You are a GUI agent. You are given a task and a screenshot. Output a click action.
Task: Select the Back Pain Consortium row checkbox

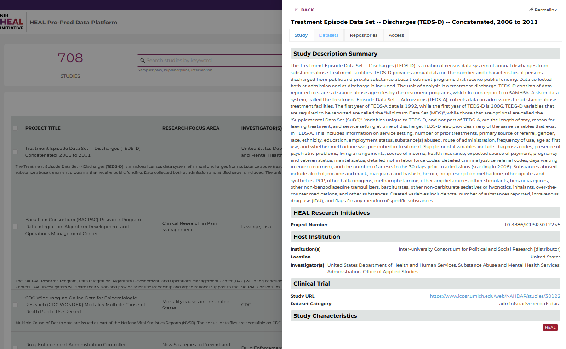(16, 226)
